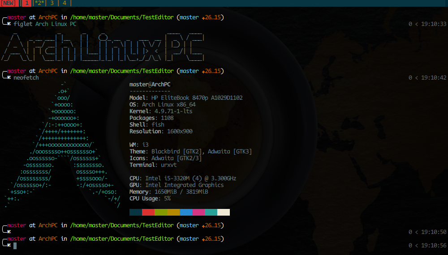Click the master@ArchPC neofetch header
The height and width of the screenshot is (255, 448).
[150, 84]
